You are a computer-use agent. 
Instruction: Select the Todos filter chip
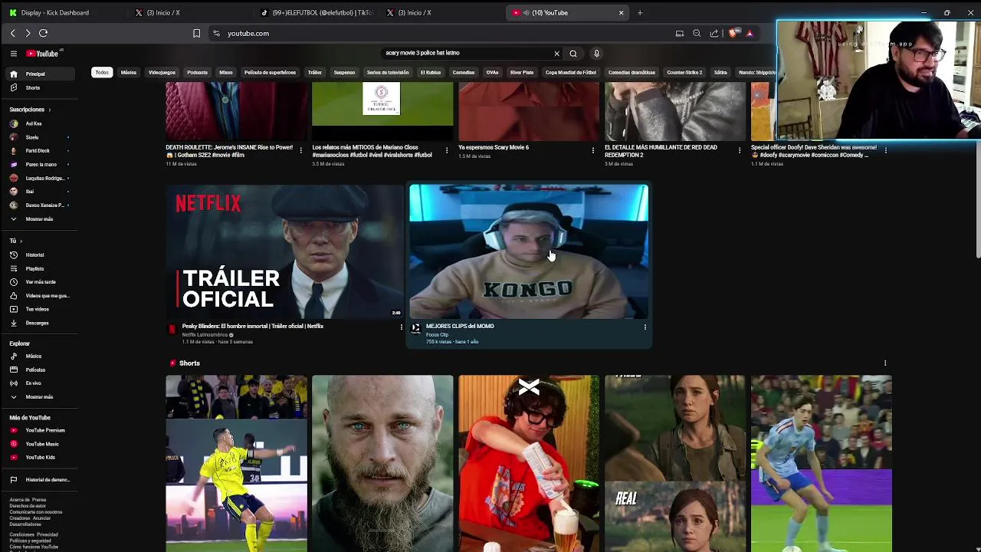pyautogui.click(x=102, y=72)
